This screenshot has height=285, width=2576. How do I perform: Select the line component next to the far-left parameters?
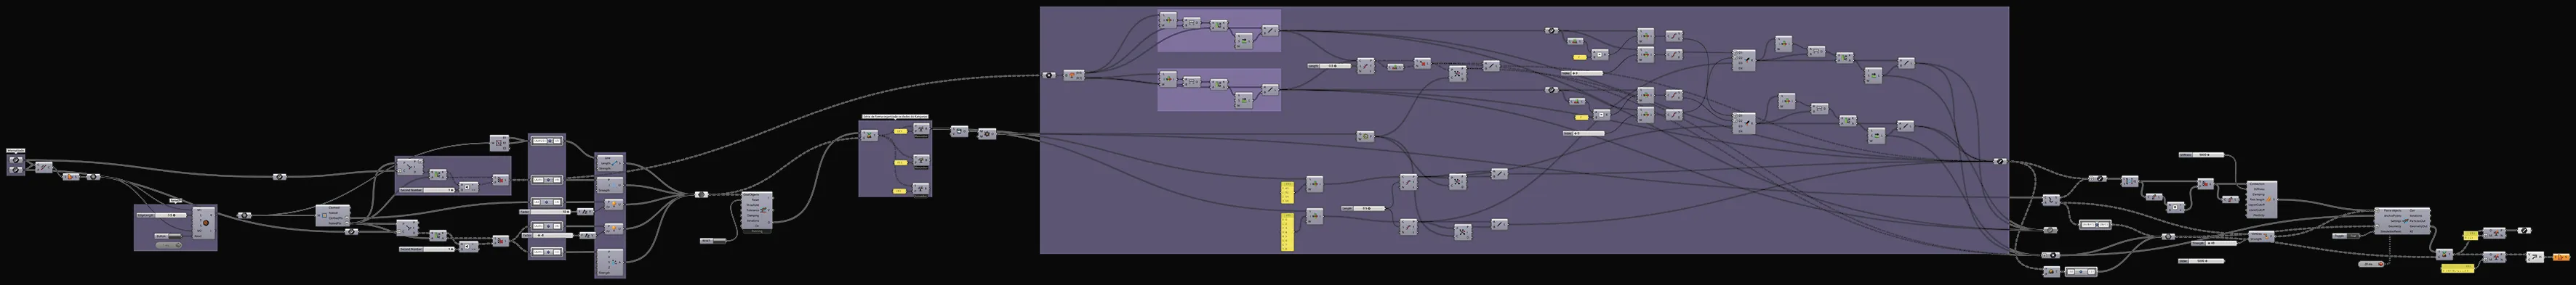pos(44,168)
